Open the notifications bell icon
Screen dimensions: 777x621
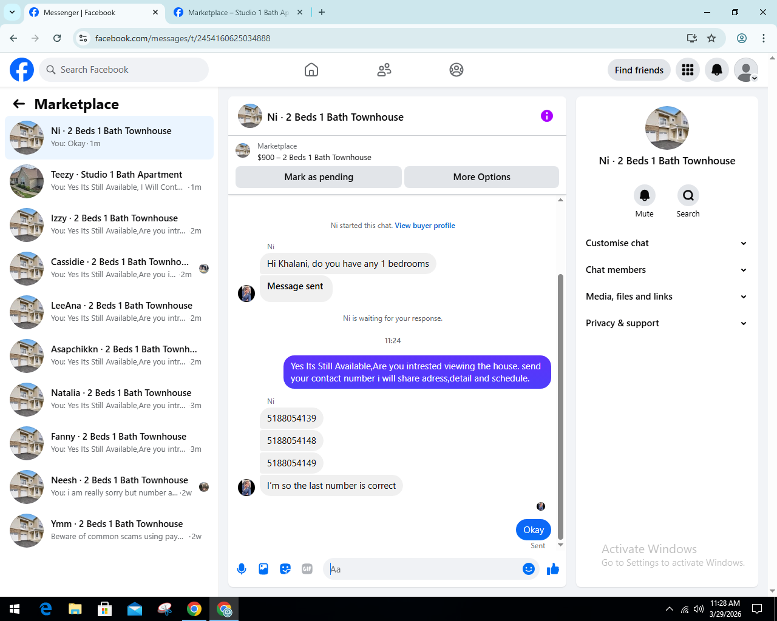(717, 70)
